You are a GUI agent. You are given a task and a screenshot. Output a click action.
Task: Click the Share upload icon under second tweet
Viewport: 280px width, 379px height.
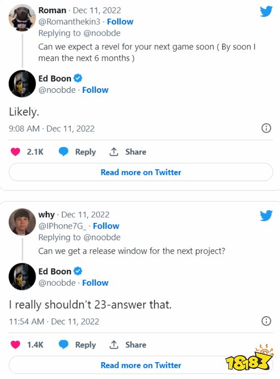[114, 345]
